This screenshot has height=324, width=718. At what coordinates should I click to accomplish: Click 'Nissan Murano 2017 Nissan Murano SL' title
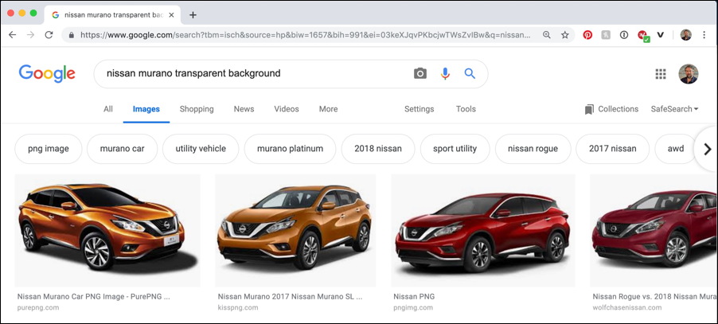coord(290,297)
